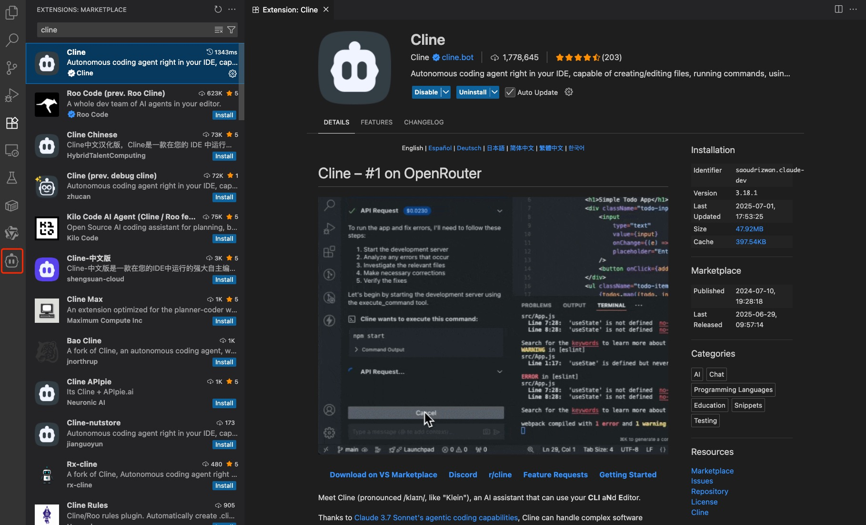Open Claude 3.7 Sonnet agentic coding link
The height and width of the screenshot is (525, 866).
[x=436, y=517]
